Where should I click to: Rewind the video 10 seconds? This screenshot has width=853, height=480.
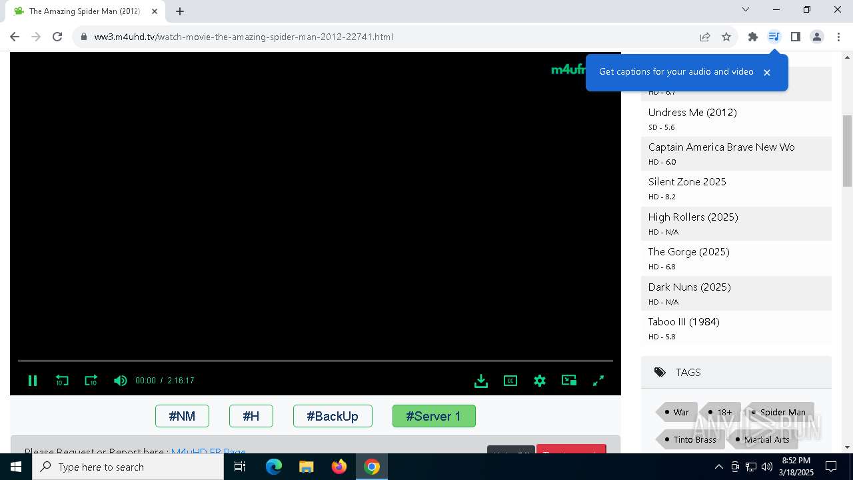coord(62,381)
